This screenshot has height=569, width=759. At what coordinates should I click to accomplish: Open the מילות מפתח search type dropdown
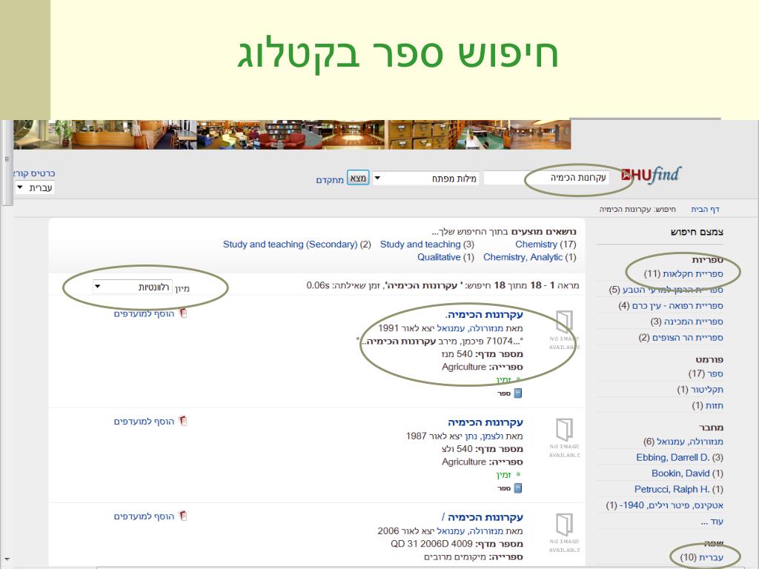pos(425,179)
